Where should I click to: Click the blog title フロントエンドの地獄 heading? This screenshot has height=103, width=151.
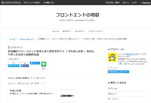coord(78,15)
